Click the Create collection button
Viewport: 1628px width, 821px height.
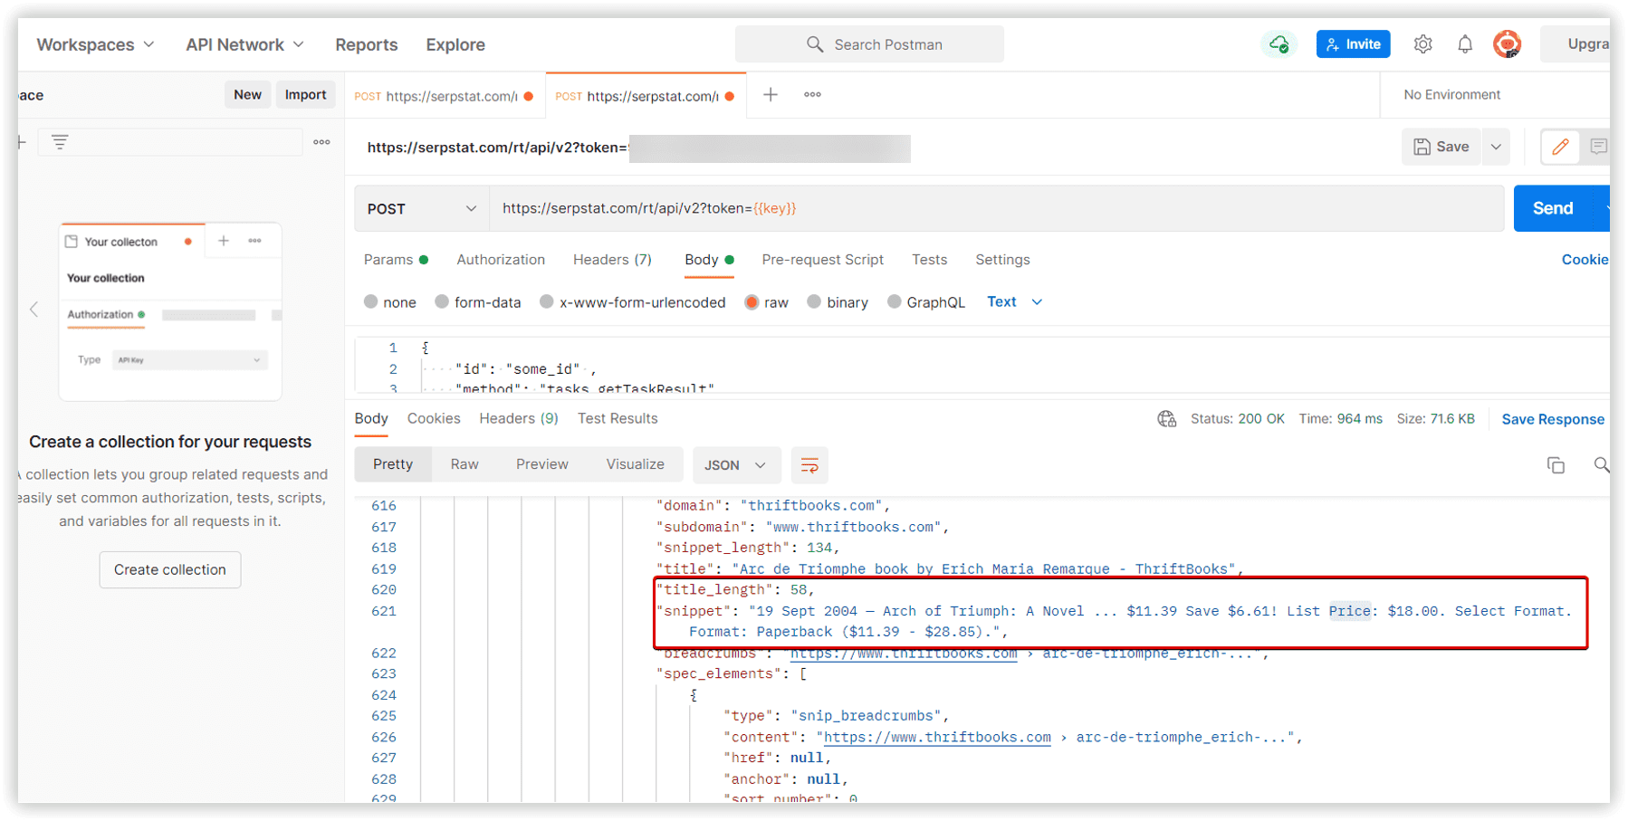[x=170, y=569]
